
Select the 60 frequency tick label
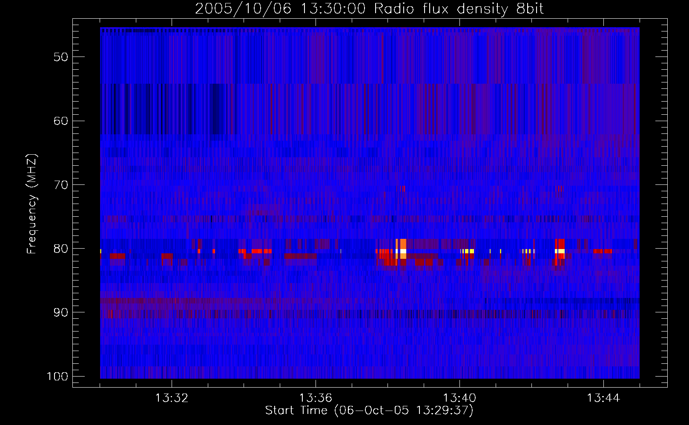(x=61, y=121)
